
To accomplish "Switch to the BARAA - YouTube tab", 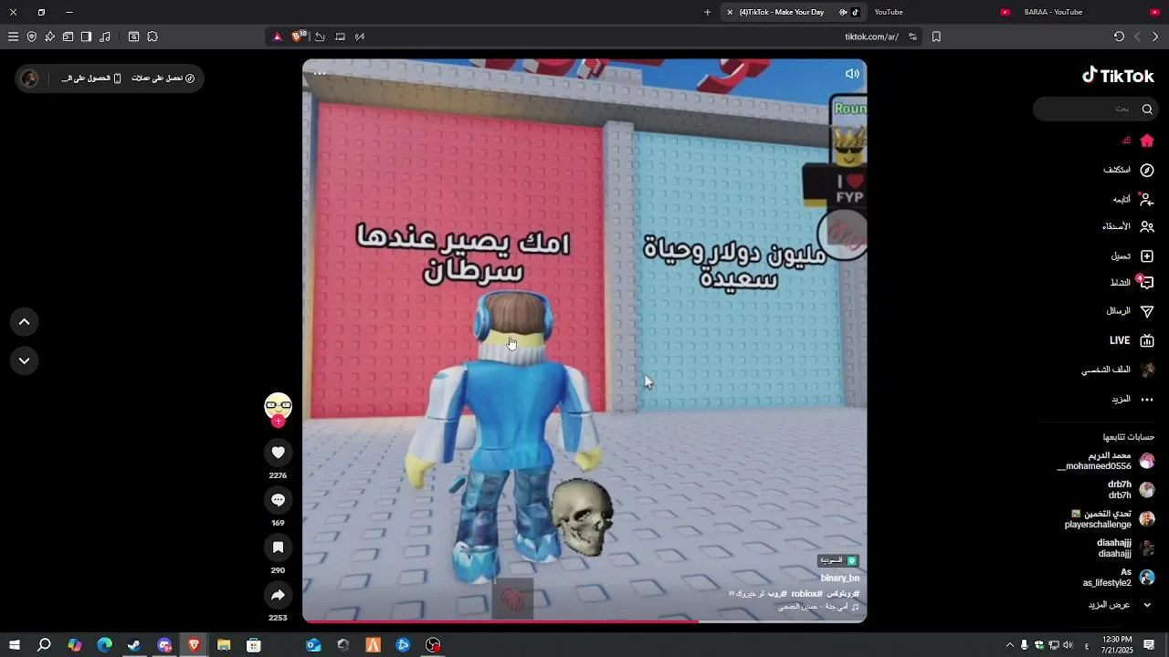I will [x=1091, y=12].
